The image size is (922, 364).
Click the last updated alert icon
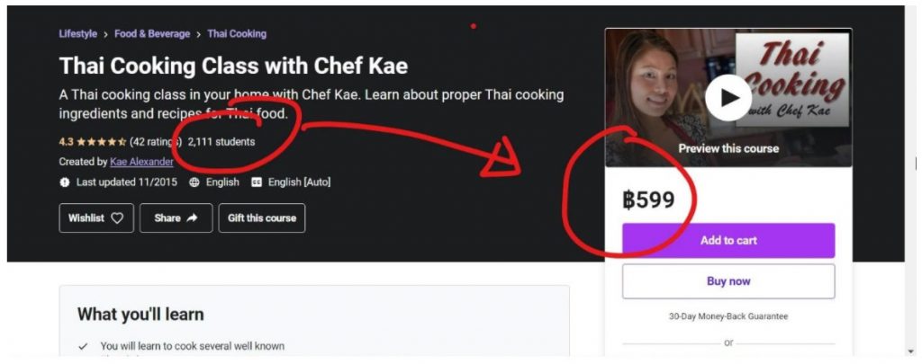click(x=65, y=182)
